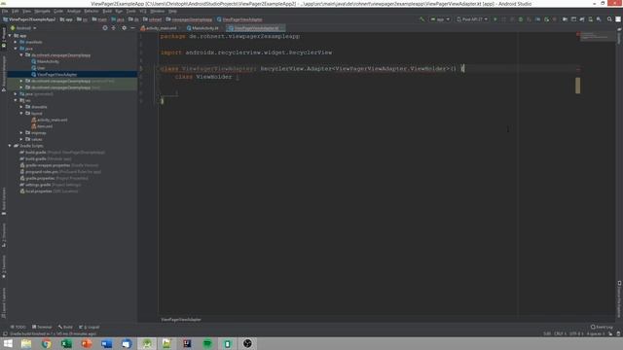This screenshot has height=350, width=623.
Task: Open gradle-wrapper.properties file
Action: tap(59, 165)
